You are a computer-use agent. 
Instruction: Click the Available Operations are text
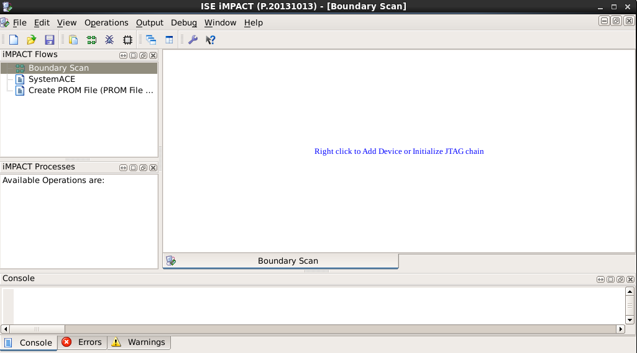pos(53,180)
